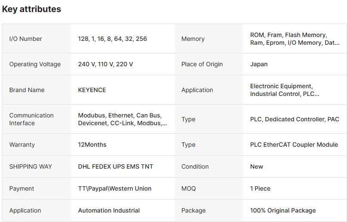Click the Operating Voltage label
Screen dimensions: 347x222
pos(35,64)
